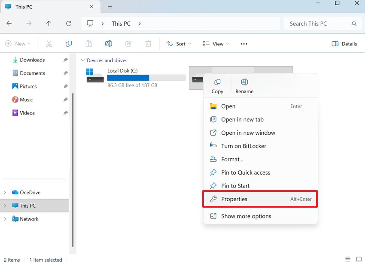Click the Local Disk C capacity bar
This screenshot has width=365, height=263.
[146, 78]
